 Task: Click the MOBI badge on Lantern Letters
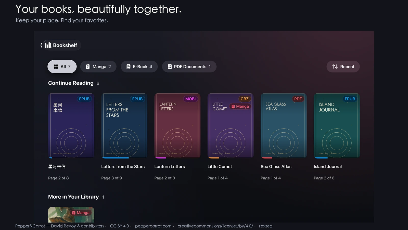[190, 99]
